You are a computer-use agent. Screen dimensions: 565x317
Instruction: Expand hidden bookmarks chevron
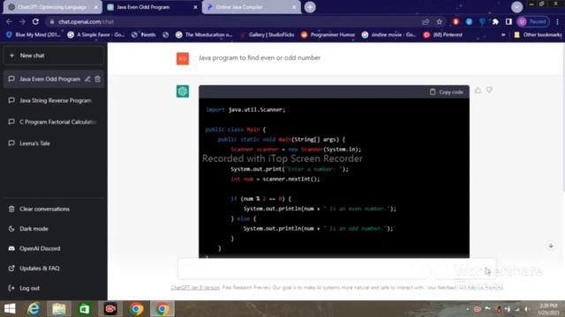[x=503, y=35]
